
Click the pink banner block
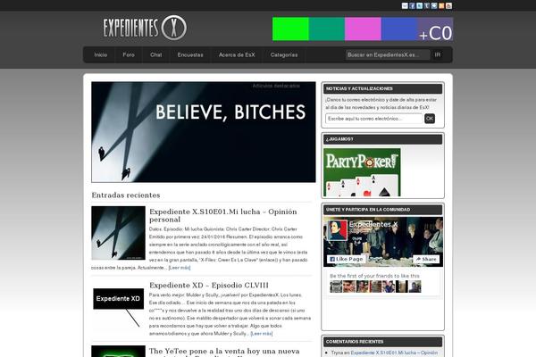coord(363,29)
